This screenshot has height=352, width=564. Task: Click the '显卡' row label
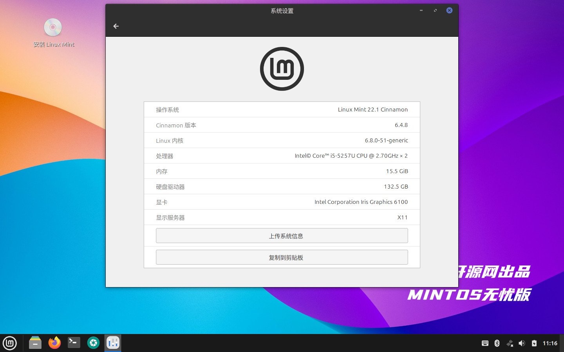coord(162,202)
